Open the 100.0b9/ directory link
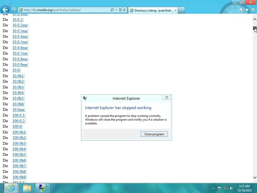Image resolution: width=257 pixels, height=193 pixels. 20,177
